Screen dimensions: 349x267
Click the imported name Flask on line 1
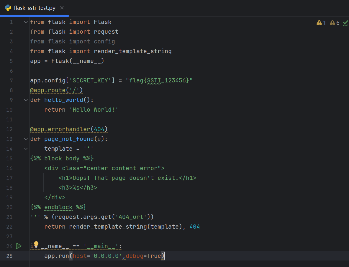pos(103,22)
